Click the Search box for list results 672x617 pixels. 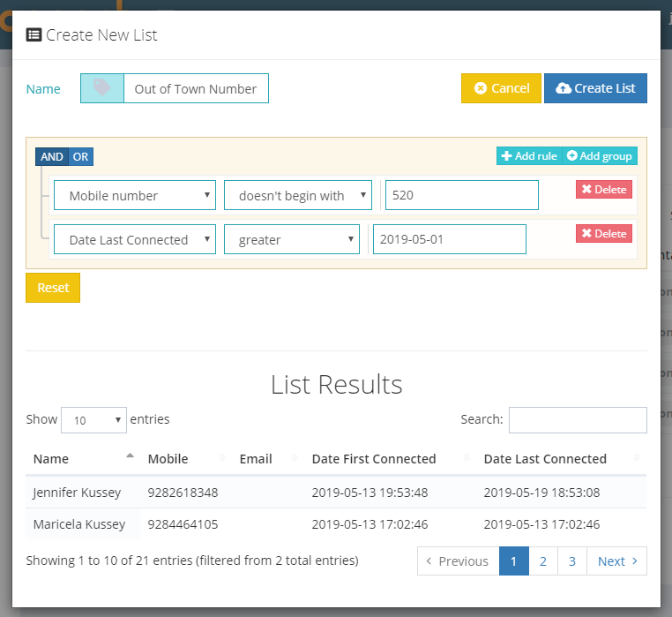578,420
